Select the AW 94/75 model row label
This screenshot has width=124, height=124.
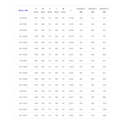pos(23,91)
